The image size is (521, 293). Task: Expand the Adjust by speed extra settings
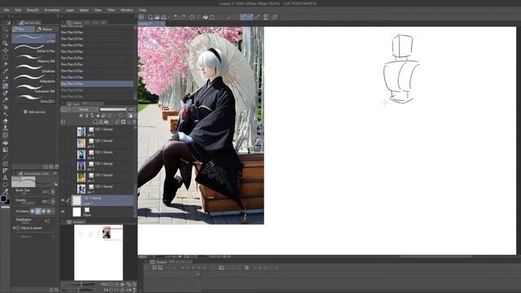[14, 228]
